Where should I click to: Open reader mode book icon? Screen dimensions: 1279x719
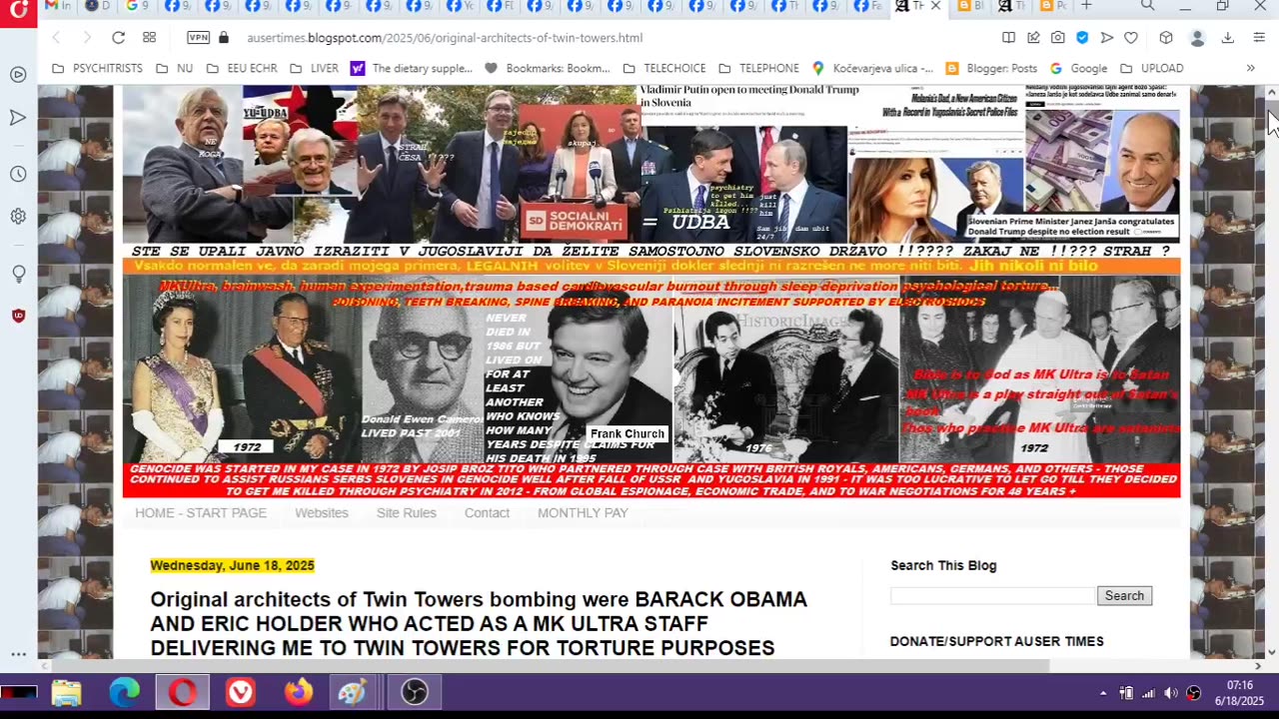coord(1008,38)
